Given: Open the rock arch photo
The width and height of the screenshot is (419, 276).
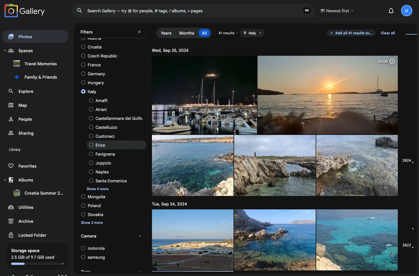Looking at the screenshot, I should [x=275, y=166].
